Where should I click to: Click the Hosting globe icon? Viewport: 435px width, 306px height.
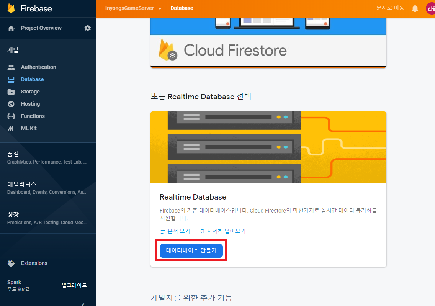point(11,104)
